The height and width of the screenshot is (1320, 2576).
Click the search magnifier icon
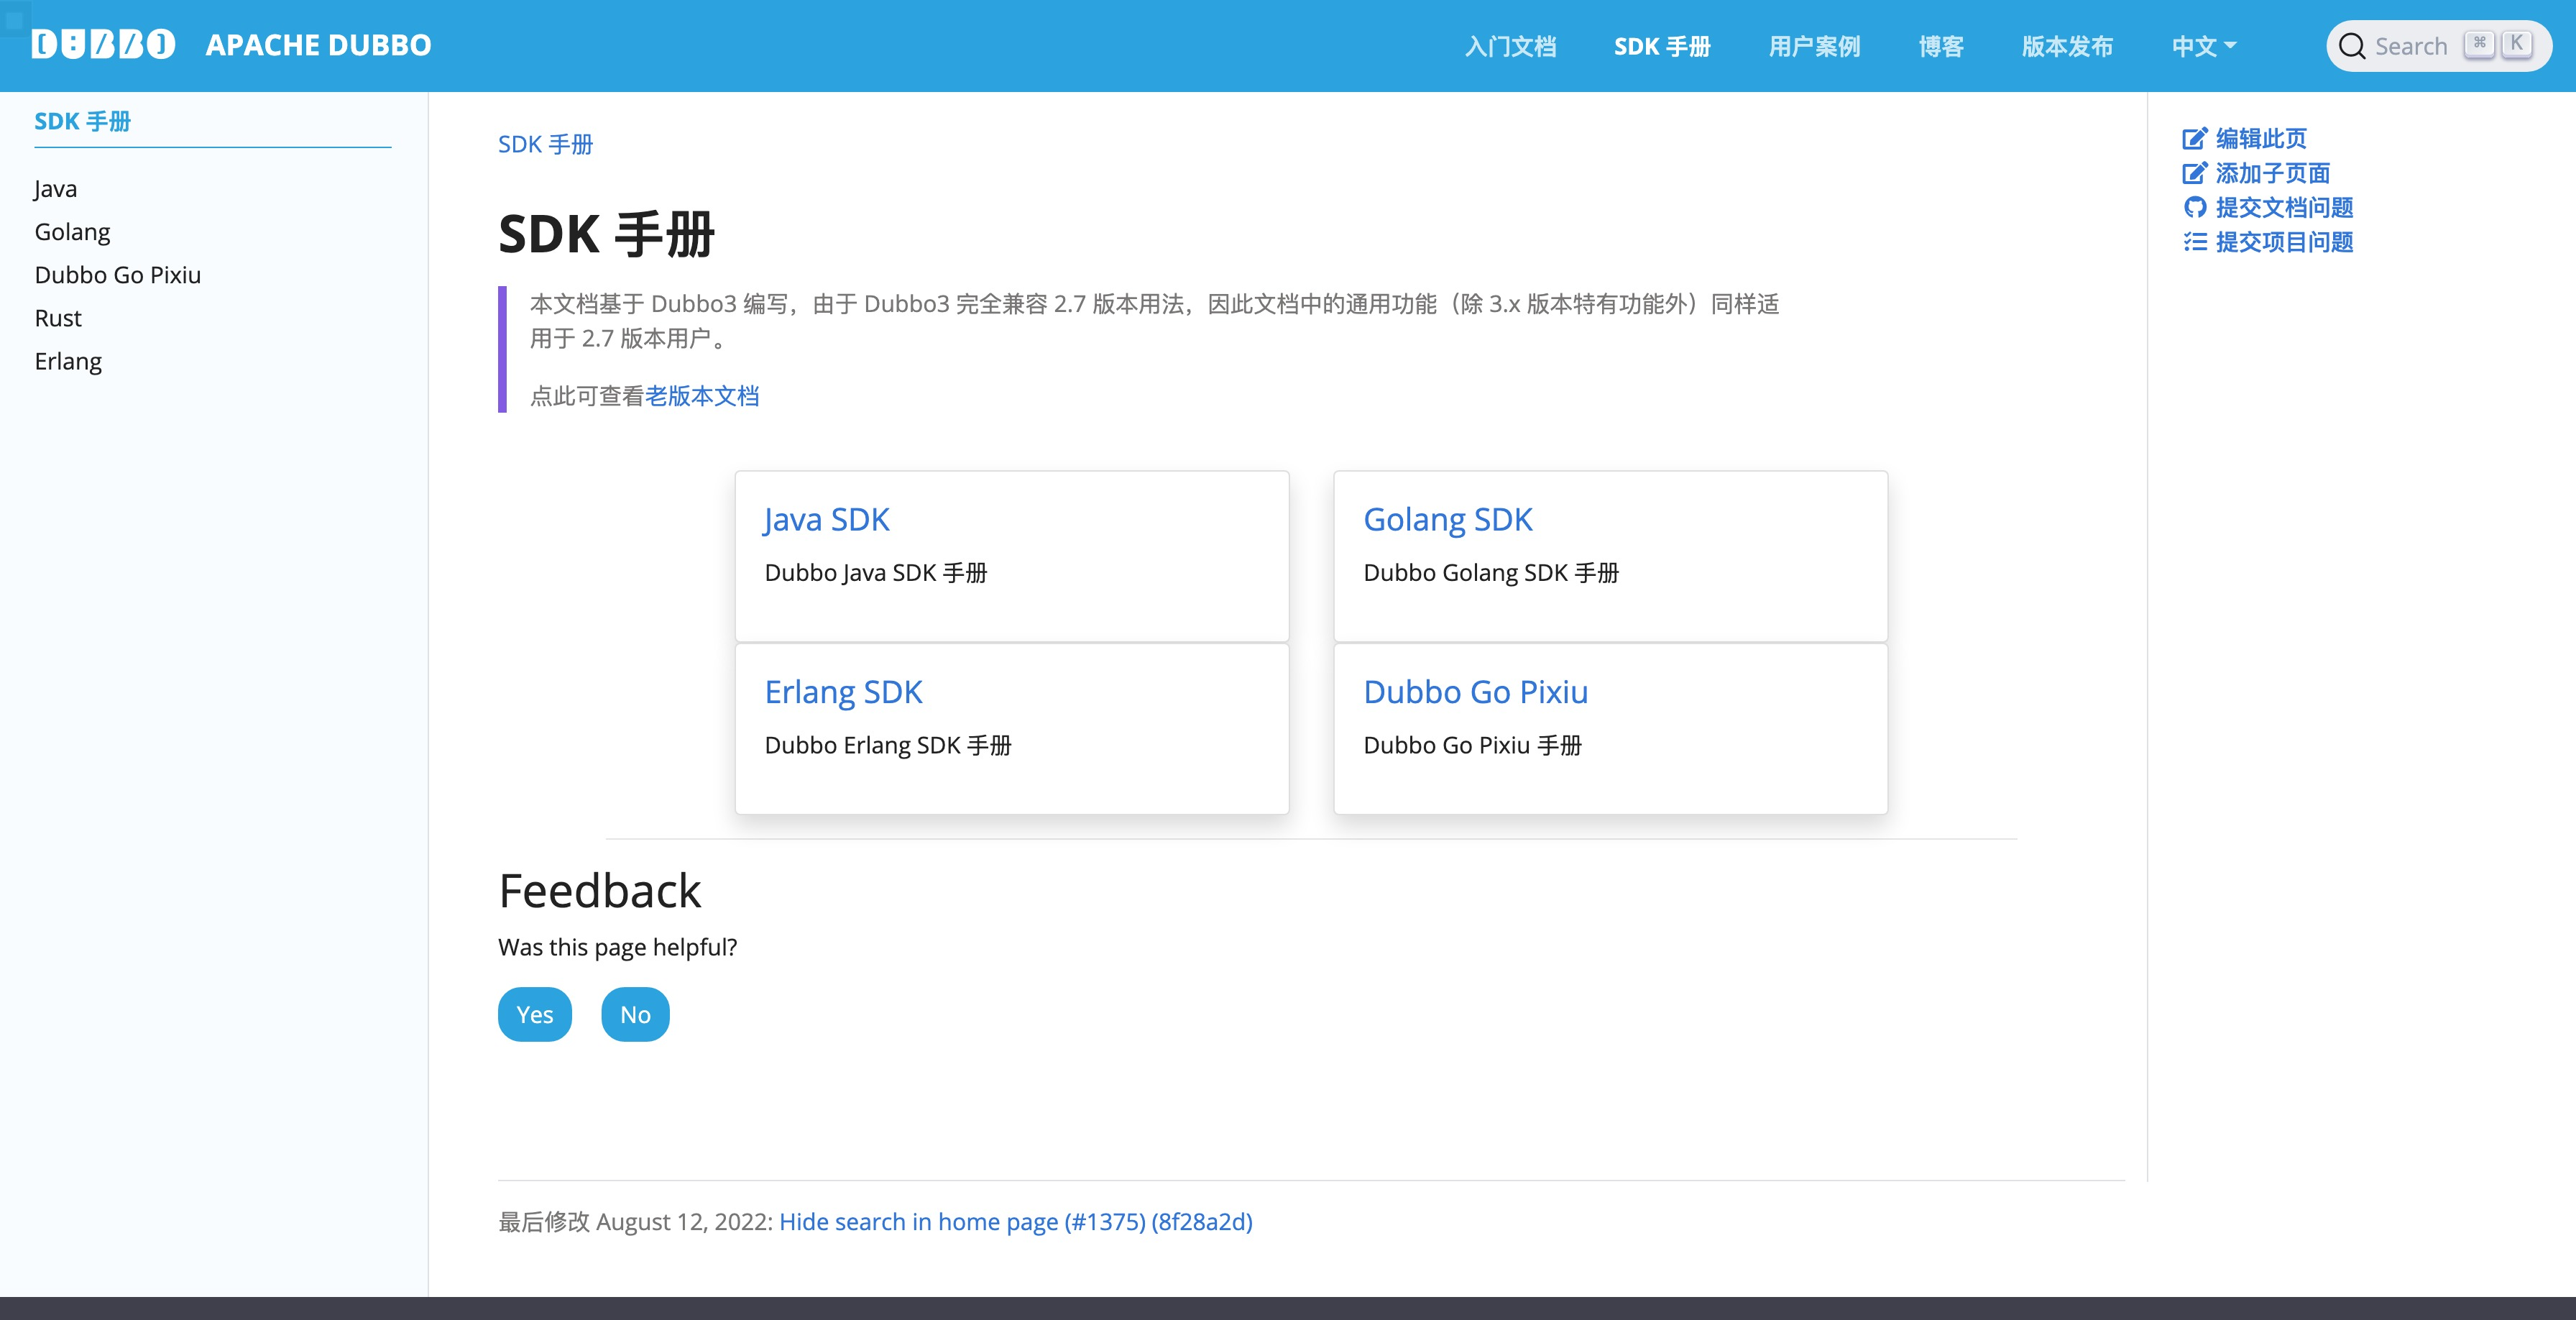tap(2351, 47)
